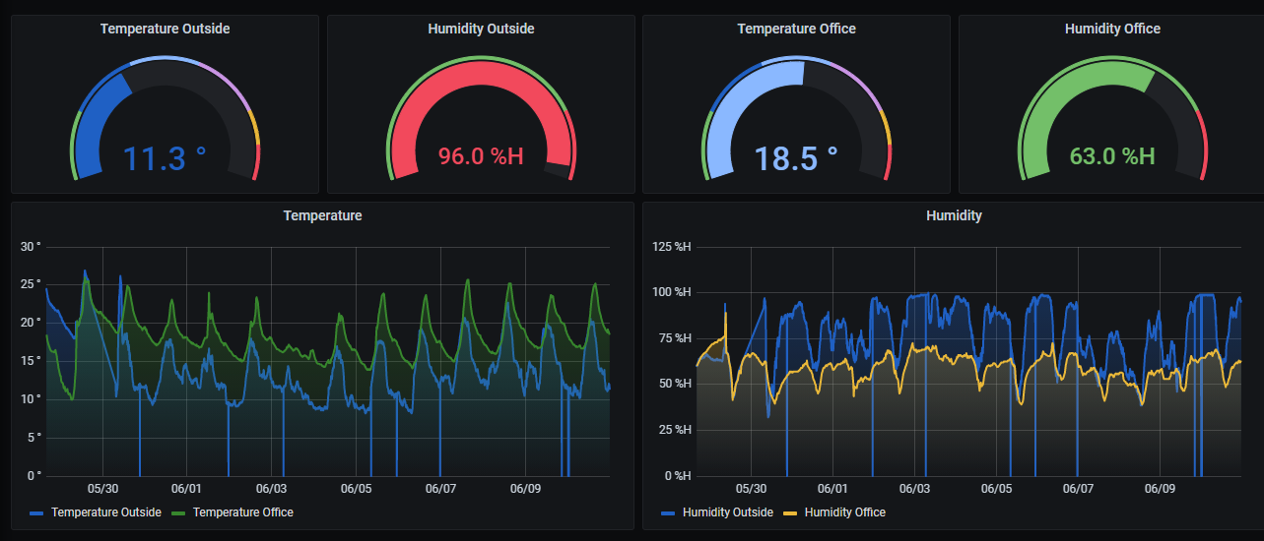The height and width of the screenshot is (541, 1264).
Task: Click 06/09 date on Humidity chart axis
Action: click(1161, 488)
